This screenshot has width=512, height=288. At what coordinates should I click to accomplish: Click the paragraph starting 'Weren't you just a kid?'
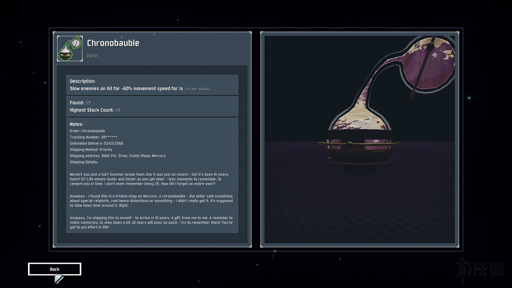[x=149, y=179]
